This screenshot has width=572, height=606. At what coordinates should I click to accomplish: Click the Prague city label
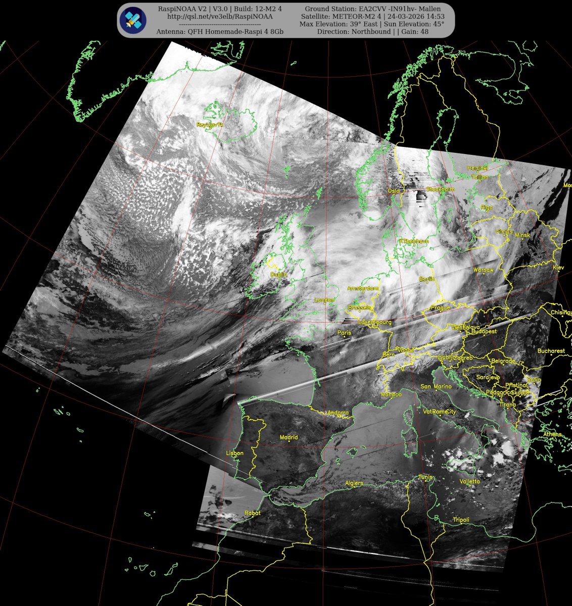440,308
